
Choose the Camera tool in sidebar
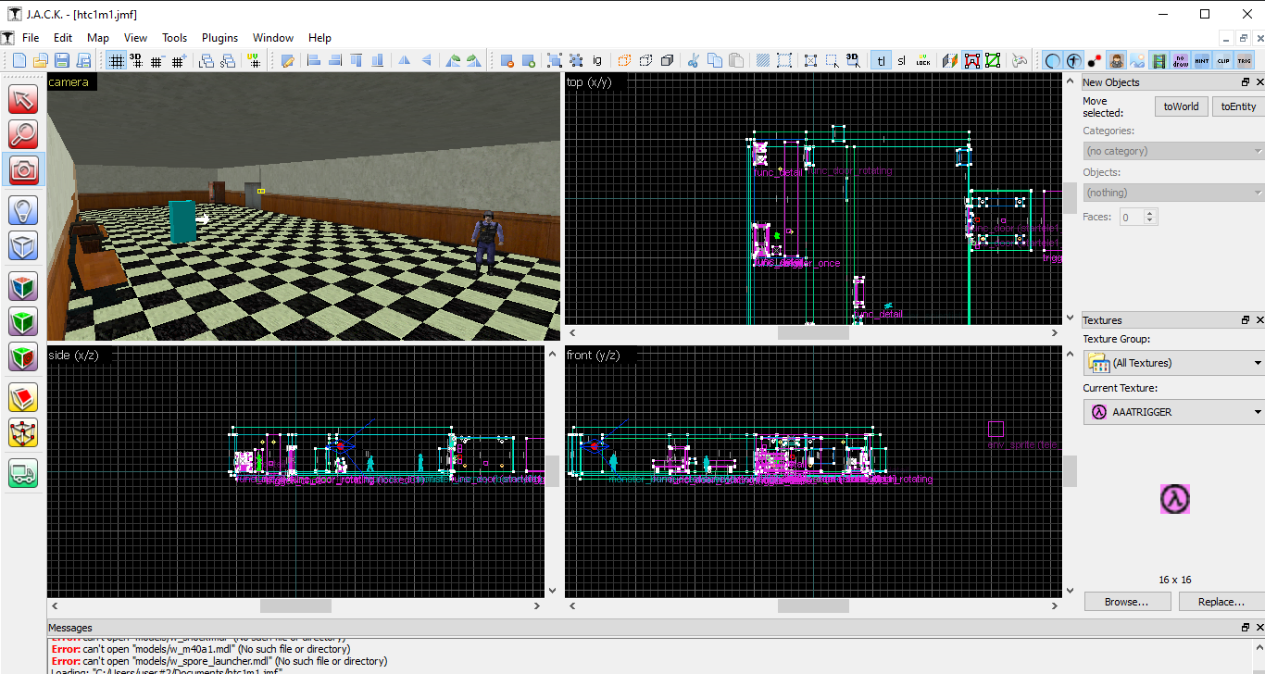click(23, 168)
